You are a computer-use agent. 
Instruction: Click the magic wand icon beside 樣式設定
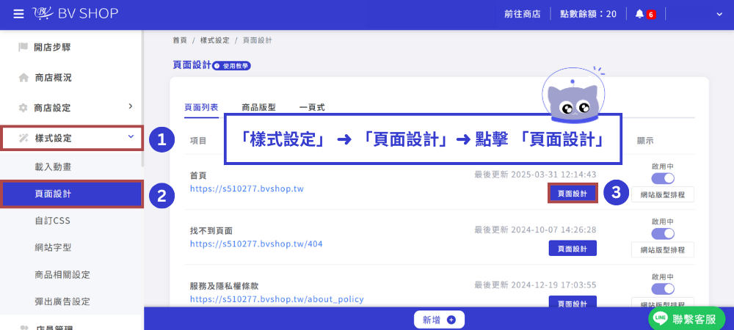(x=23, y=138)
